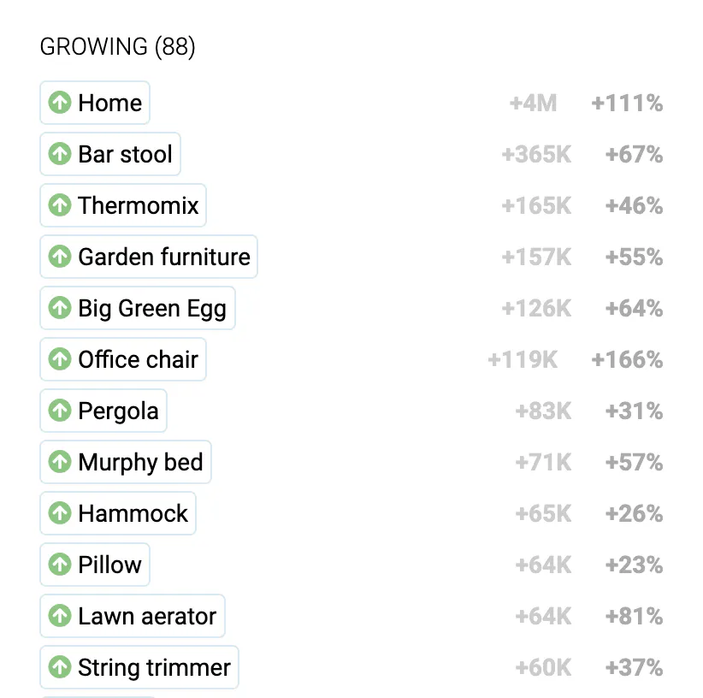This screenshot has height=698, width=703.
Task: Click the +4M volume figure for Home
Action: pyautogui.click(x=533, y=104)
